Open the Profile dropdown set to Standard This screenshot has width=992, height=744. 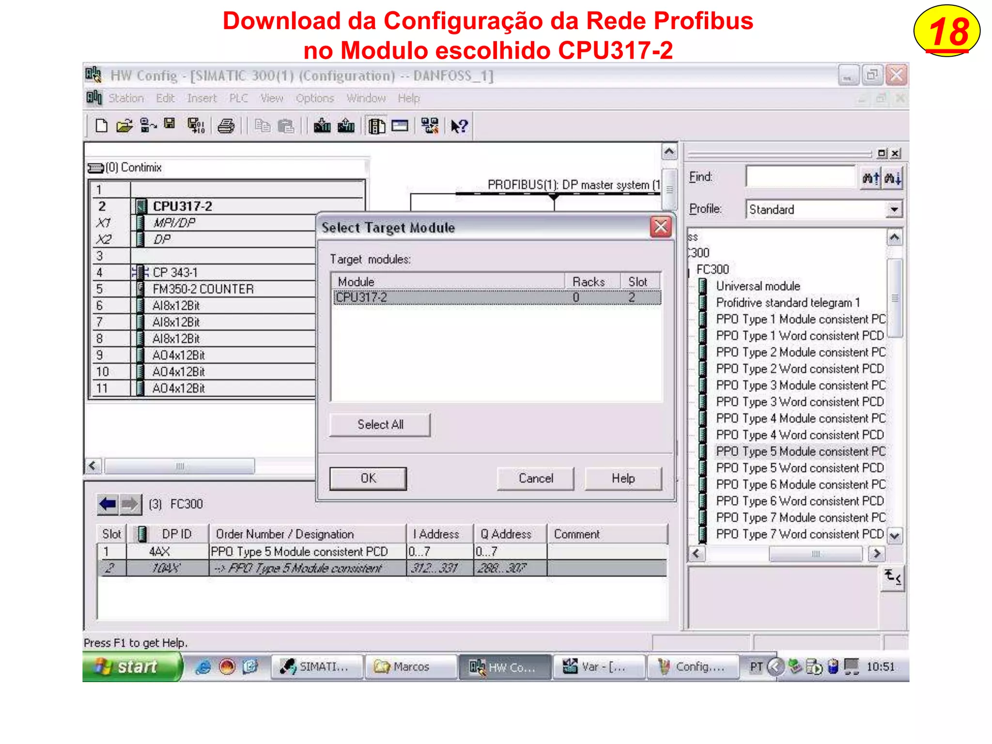[894, 209]
